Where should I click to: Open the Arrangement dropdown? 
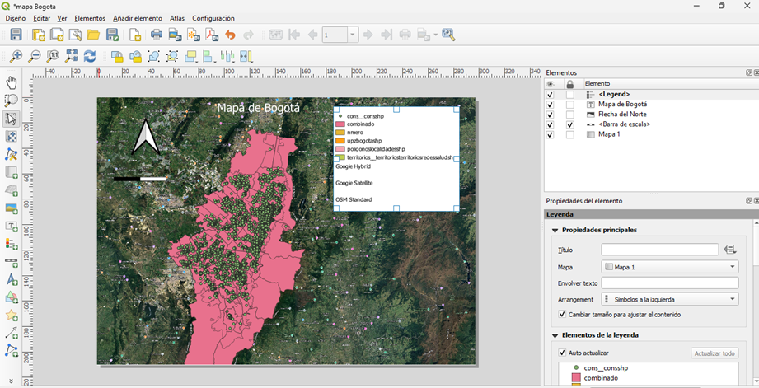coord(670,299)
